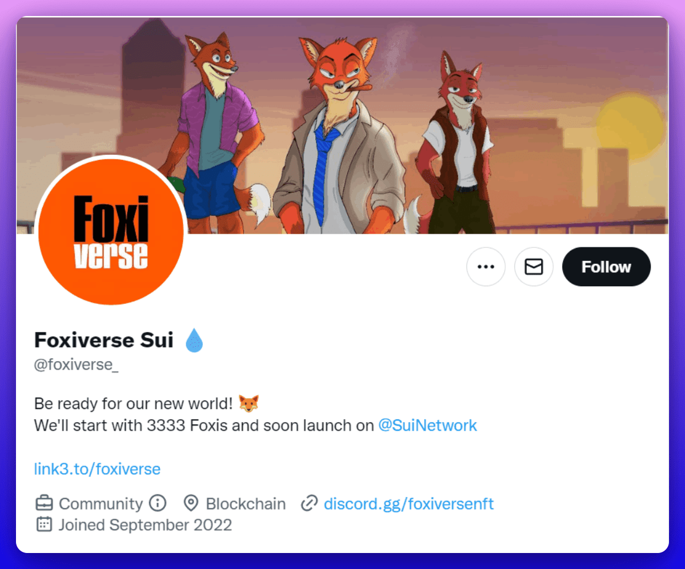Image resolution: width=685 pixels, height=569 pixels.
Task: Click the Blockchain location text
Action: (x=246, y=504)
